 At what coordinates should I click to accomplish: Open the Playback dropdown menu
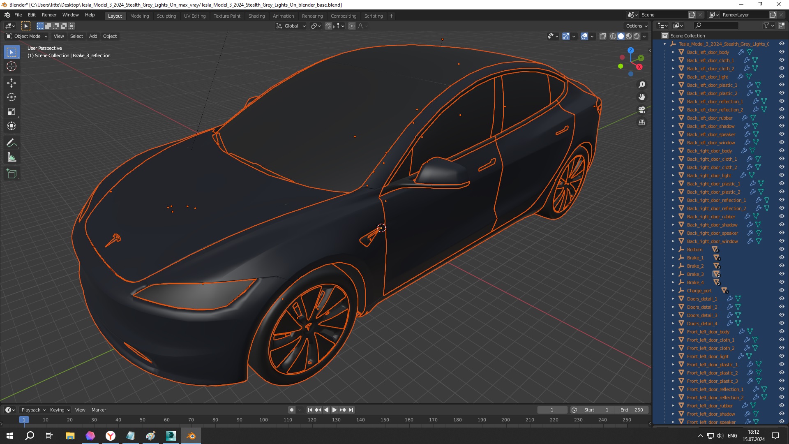click(33, 410)
